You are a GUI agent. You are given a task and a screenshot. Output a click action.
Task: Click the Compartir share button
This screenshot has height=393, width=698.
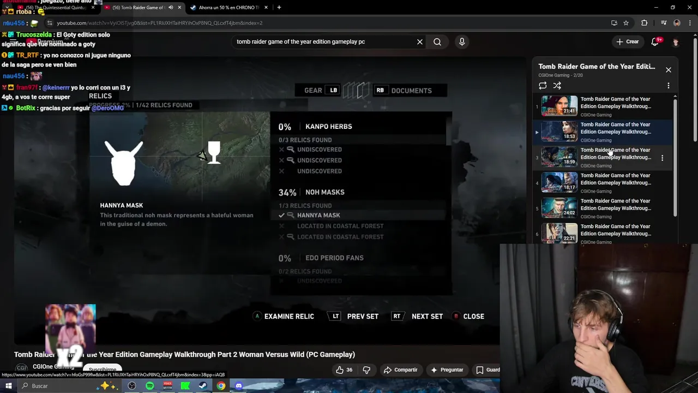pyautogui.click(x=401, y=370)
